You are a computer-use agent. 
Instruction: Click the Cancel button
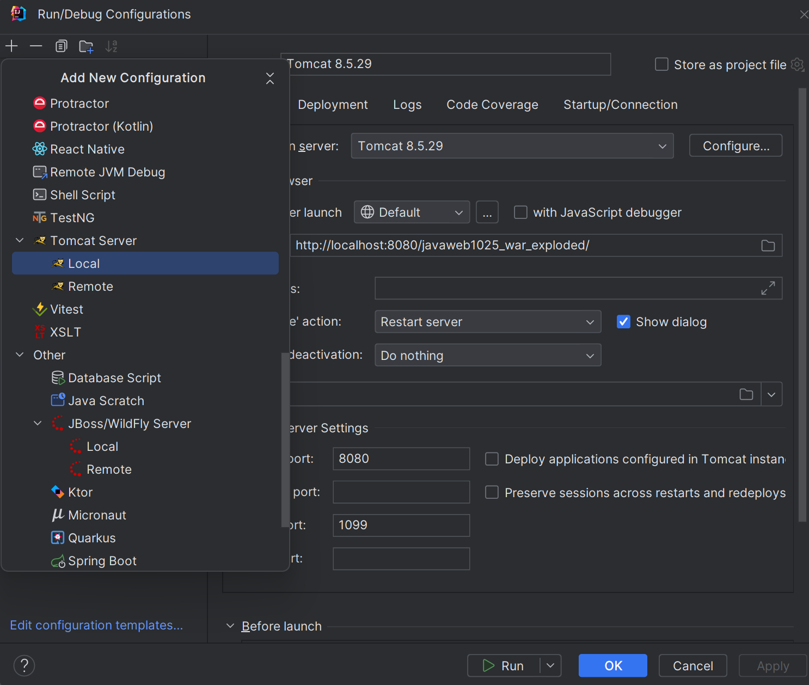click(x=692, y=665)
